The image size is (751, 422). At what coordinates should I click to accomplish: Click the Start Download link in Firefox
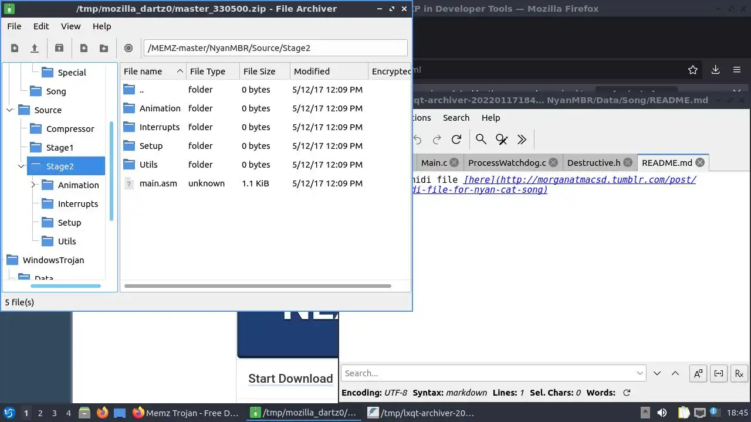290,379
